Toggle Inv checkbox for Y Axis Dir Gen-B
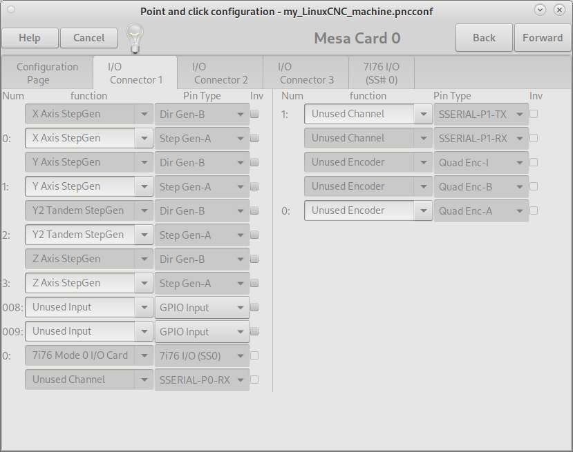573x452 pixels. 254,162
